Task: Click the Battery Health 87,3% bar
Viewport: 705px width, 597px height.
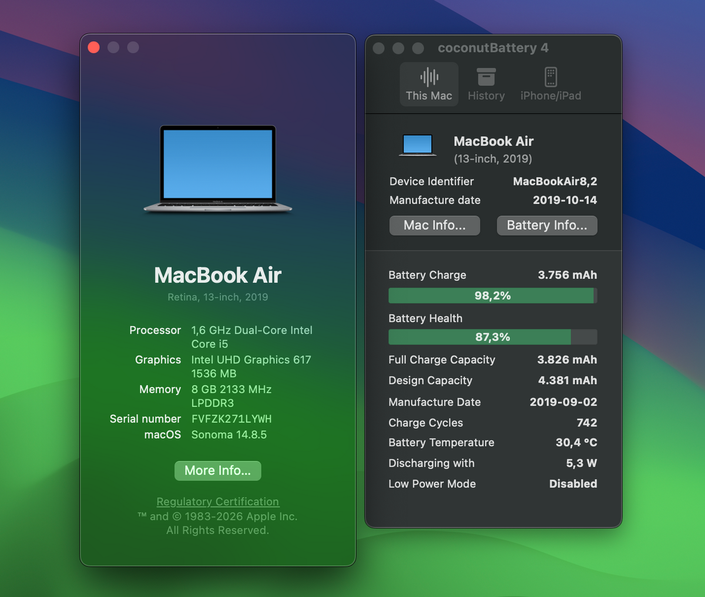Action: pyautogui.click(x=492, y=337)
